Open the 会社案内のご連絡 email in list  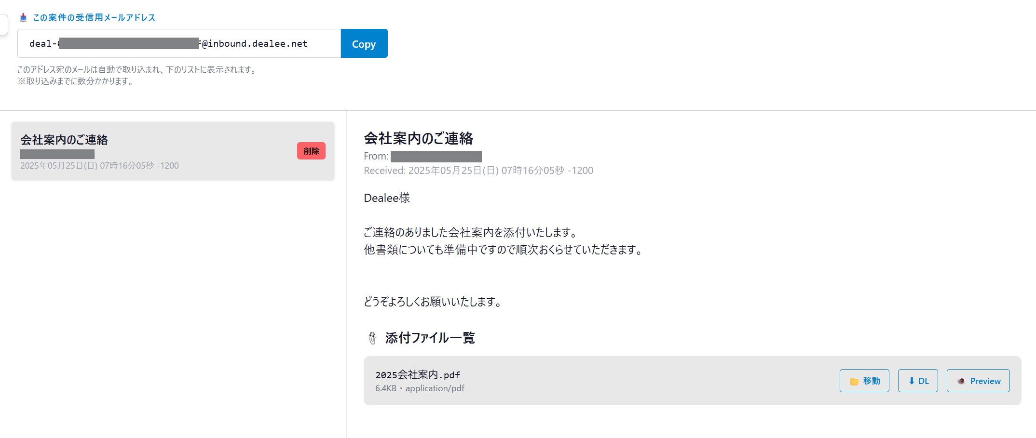pyautogui.click(x=173, y=151)
